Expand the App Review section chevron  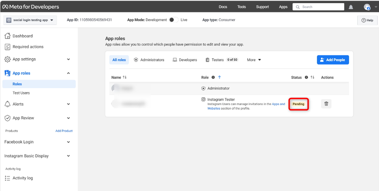coord(68,118)
